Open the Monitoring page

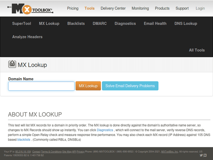pyautogui.click(x=140, y=8)
